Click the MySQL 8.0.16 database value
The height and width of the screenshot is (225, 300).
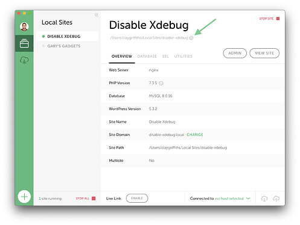161,96
